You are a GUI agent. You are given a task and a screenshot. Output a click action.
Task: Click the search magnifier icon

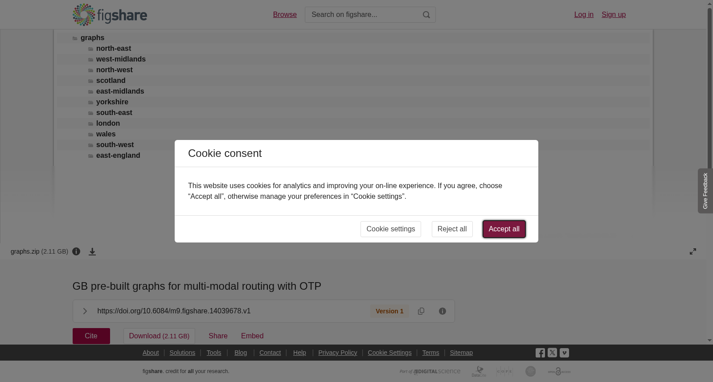[426, 15]
